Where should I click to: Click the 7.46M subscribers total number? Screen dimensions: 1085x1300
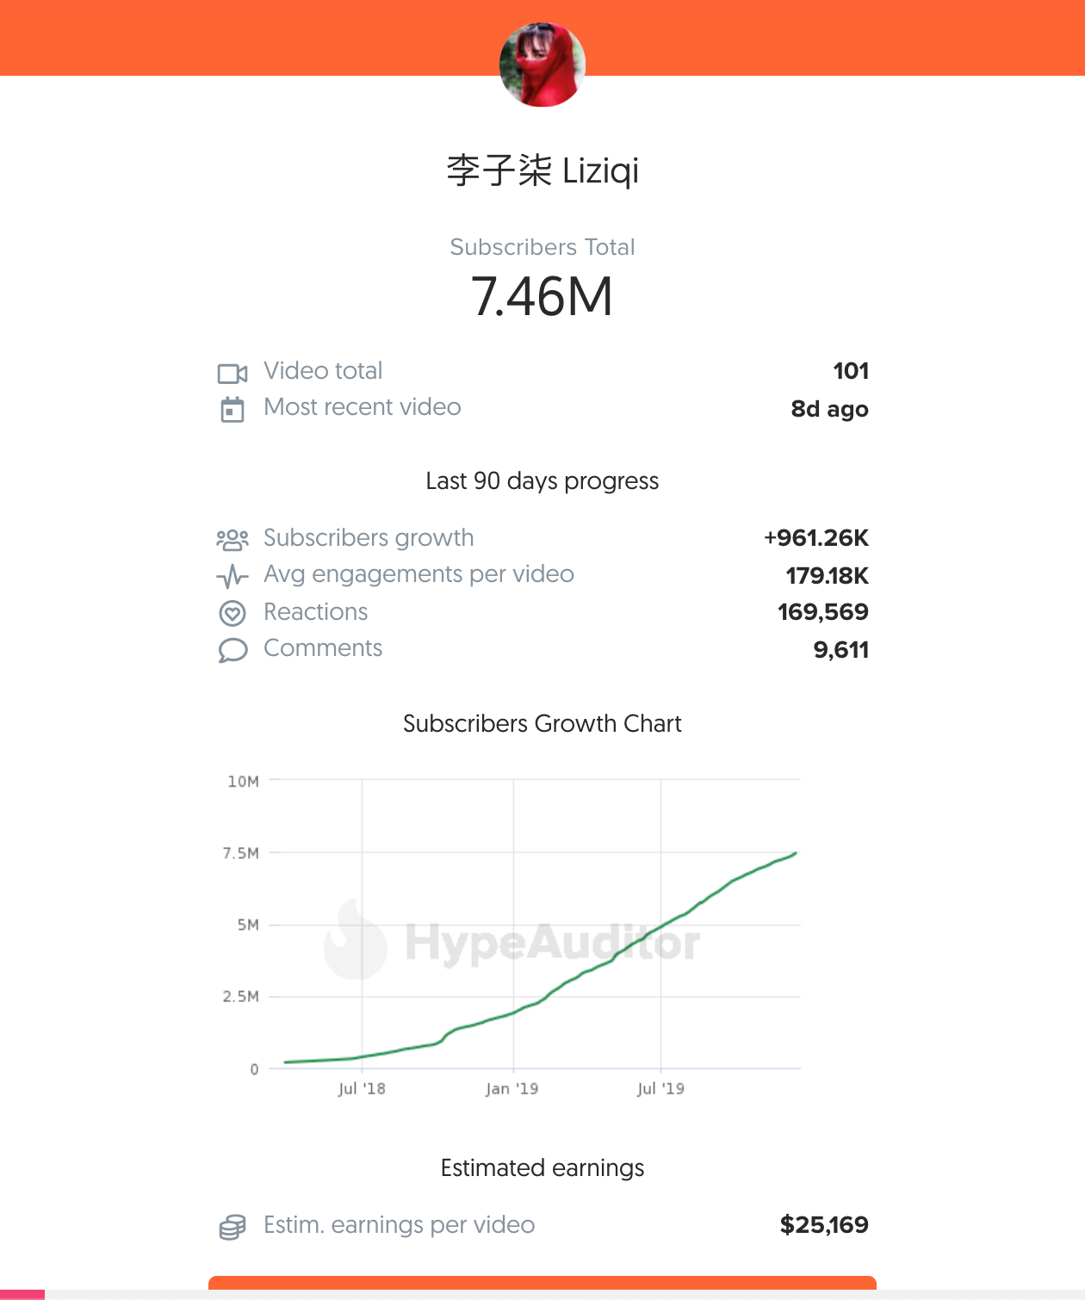(542, 296)
